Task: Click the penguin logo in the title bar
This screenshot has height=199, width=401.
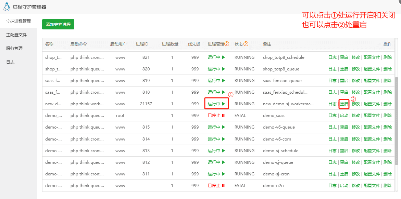Action: click(7, 6)
